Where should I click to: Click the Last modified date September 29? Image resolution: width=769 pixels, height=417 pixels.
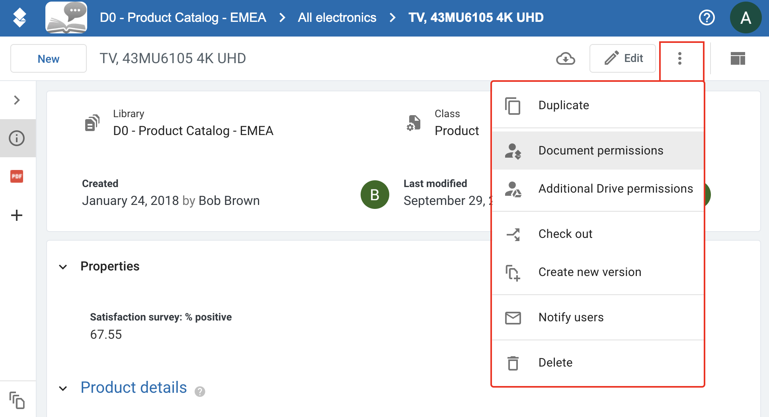point(447,201)
